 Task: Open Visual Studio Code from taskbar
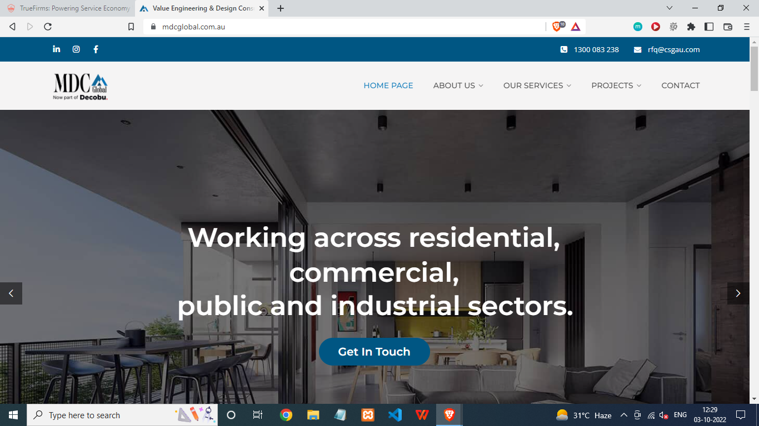[x=395, y=415]
